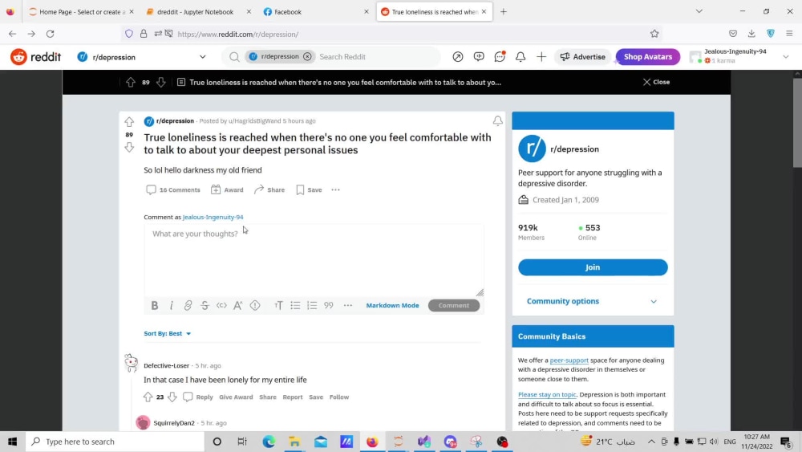Insert a numbered list
The image size is (802, 452).
pos(312,306)
